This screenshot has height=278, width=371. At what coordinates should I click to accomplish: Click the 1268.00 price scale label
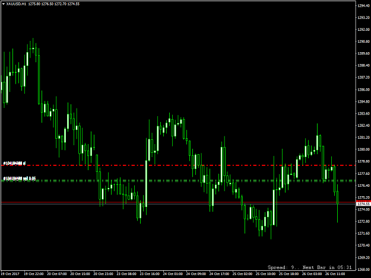[364, 269]
